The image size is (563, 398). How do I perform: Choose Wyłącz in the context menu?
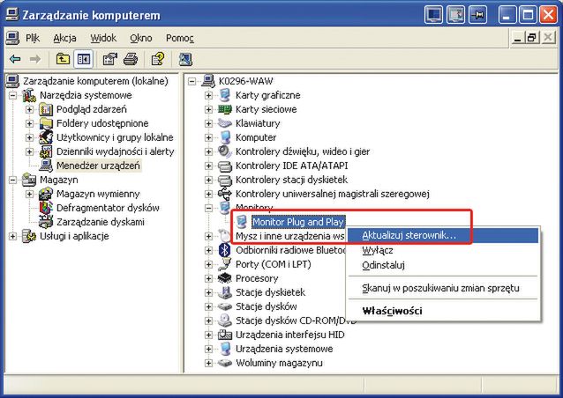point(443,250)
